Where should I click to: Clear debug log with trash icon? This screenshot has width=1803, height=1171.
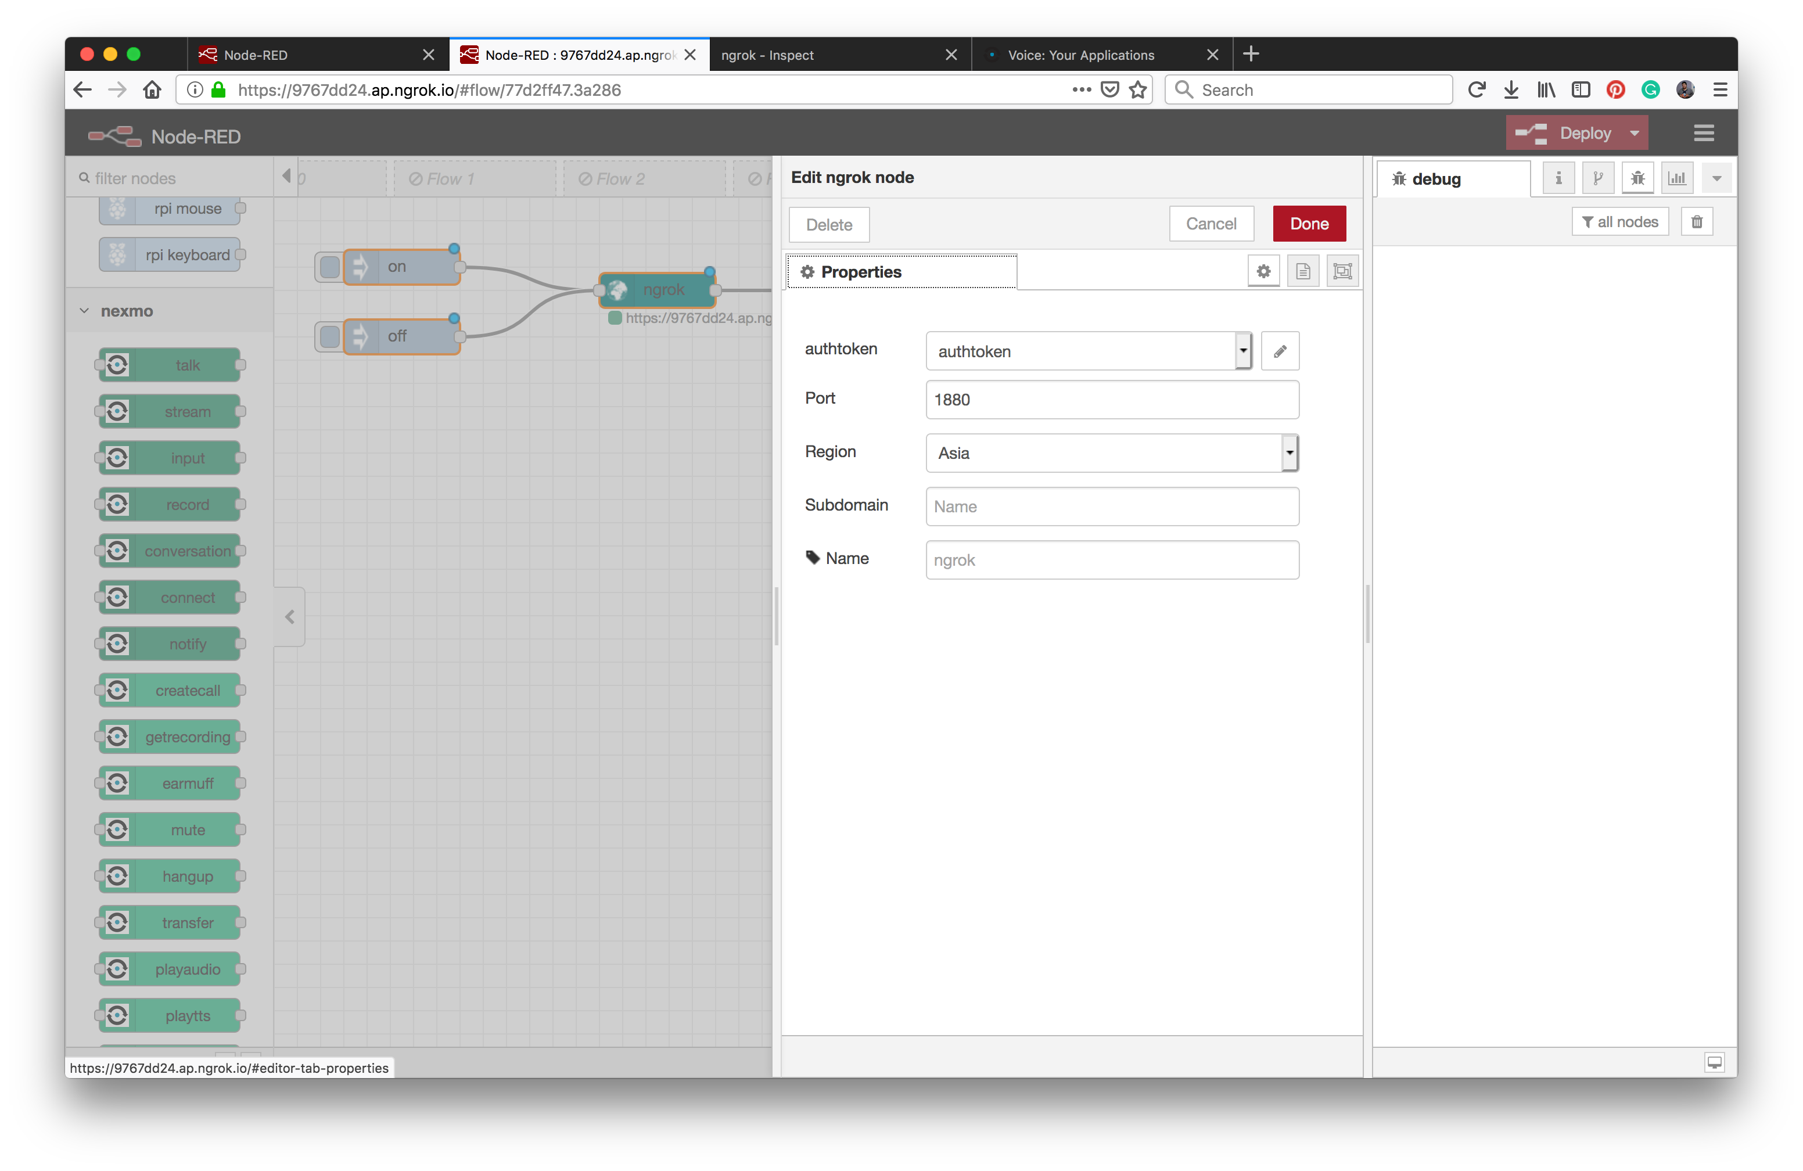1697,222
